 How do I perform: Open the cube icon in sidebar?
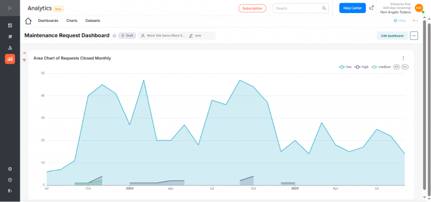(x=10, y=180)
